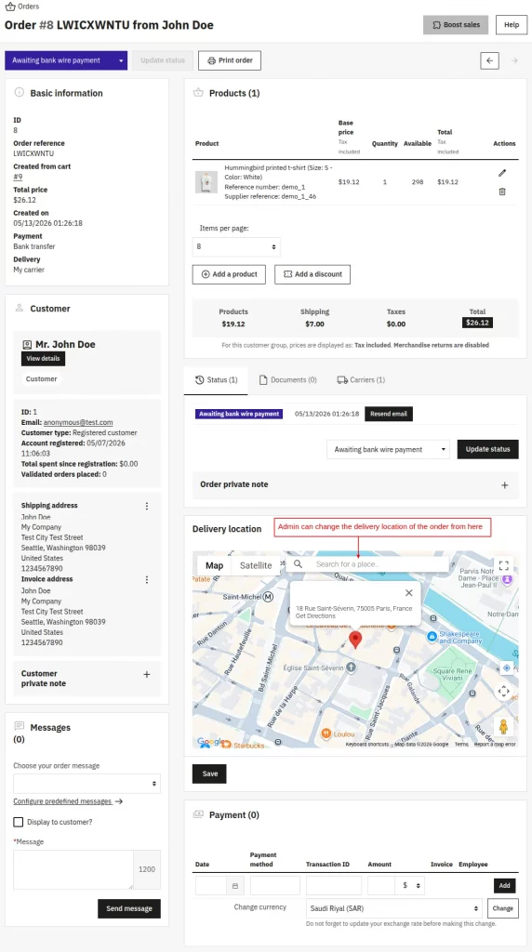Open date picker calendar in payment row
Viewport: 532px width, 952px height.
click(x=235, y=886)
